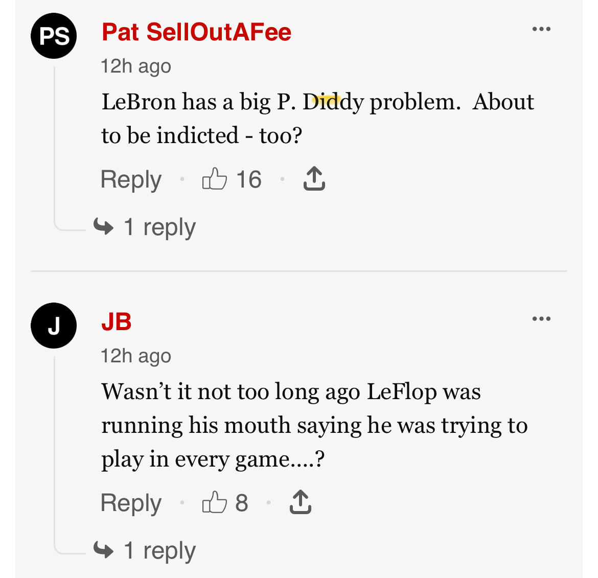
Task: Click reply arrow icon below Pat's comment
Action: coord(104,226)
